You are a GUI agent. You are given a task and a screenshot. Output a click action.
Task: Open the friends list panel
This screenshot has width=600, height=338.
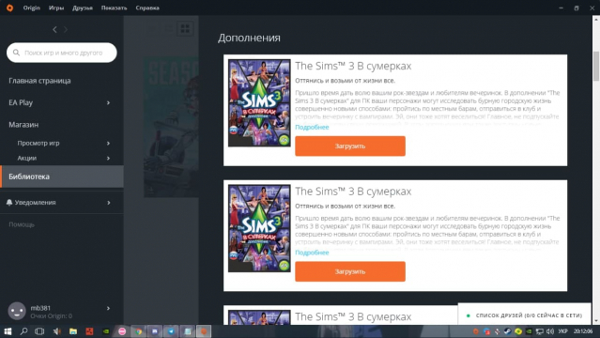[525, 315]
